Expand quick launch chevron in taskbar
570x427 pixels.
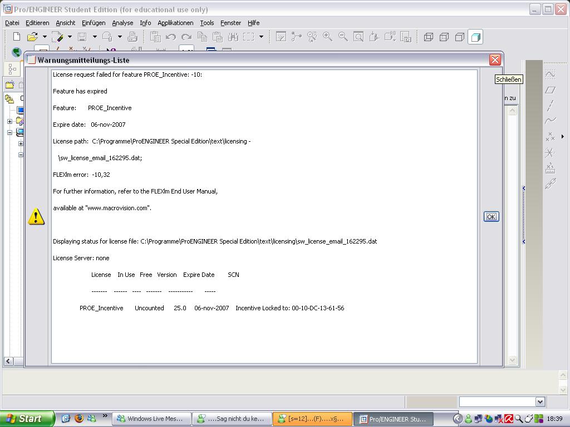click(105, 415)
